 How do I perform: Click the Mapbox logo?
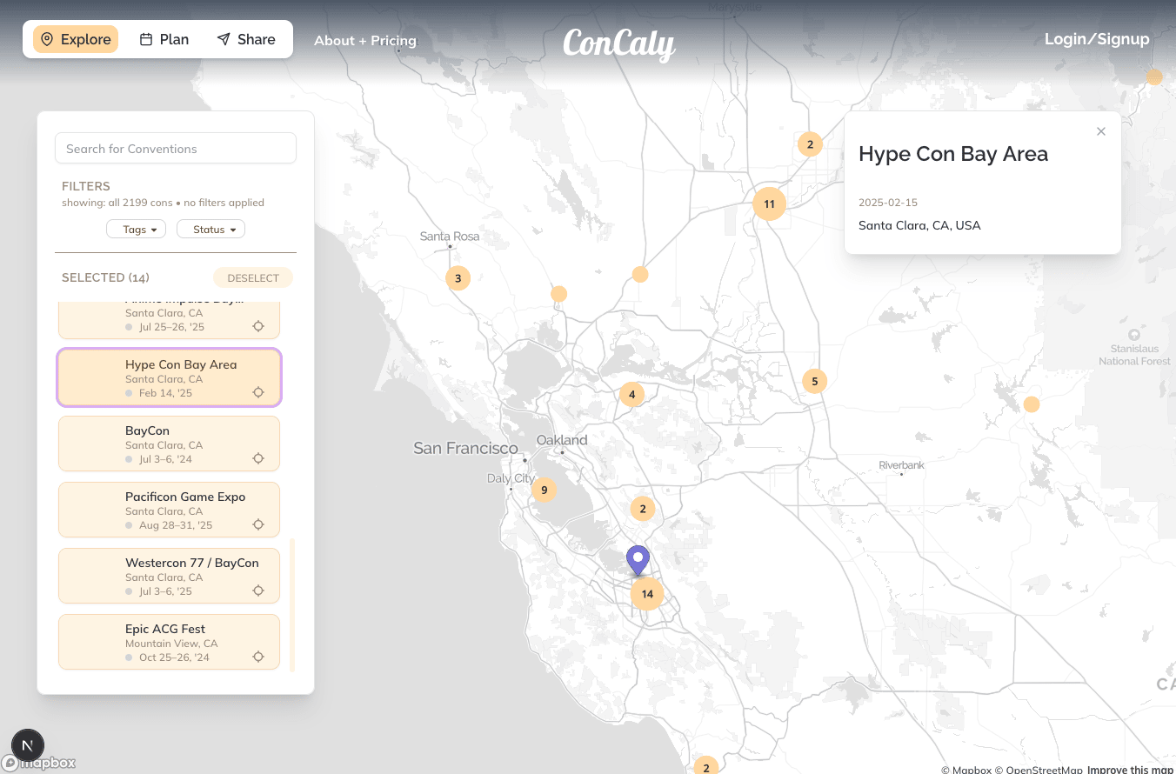point(39,763)
